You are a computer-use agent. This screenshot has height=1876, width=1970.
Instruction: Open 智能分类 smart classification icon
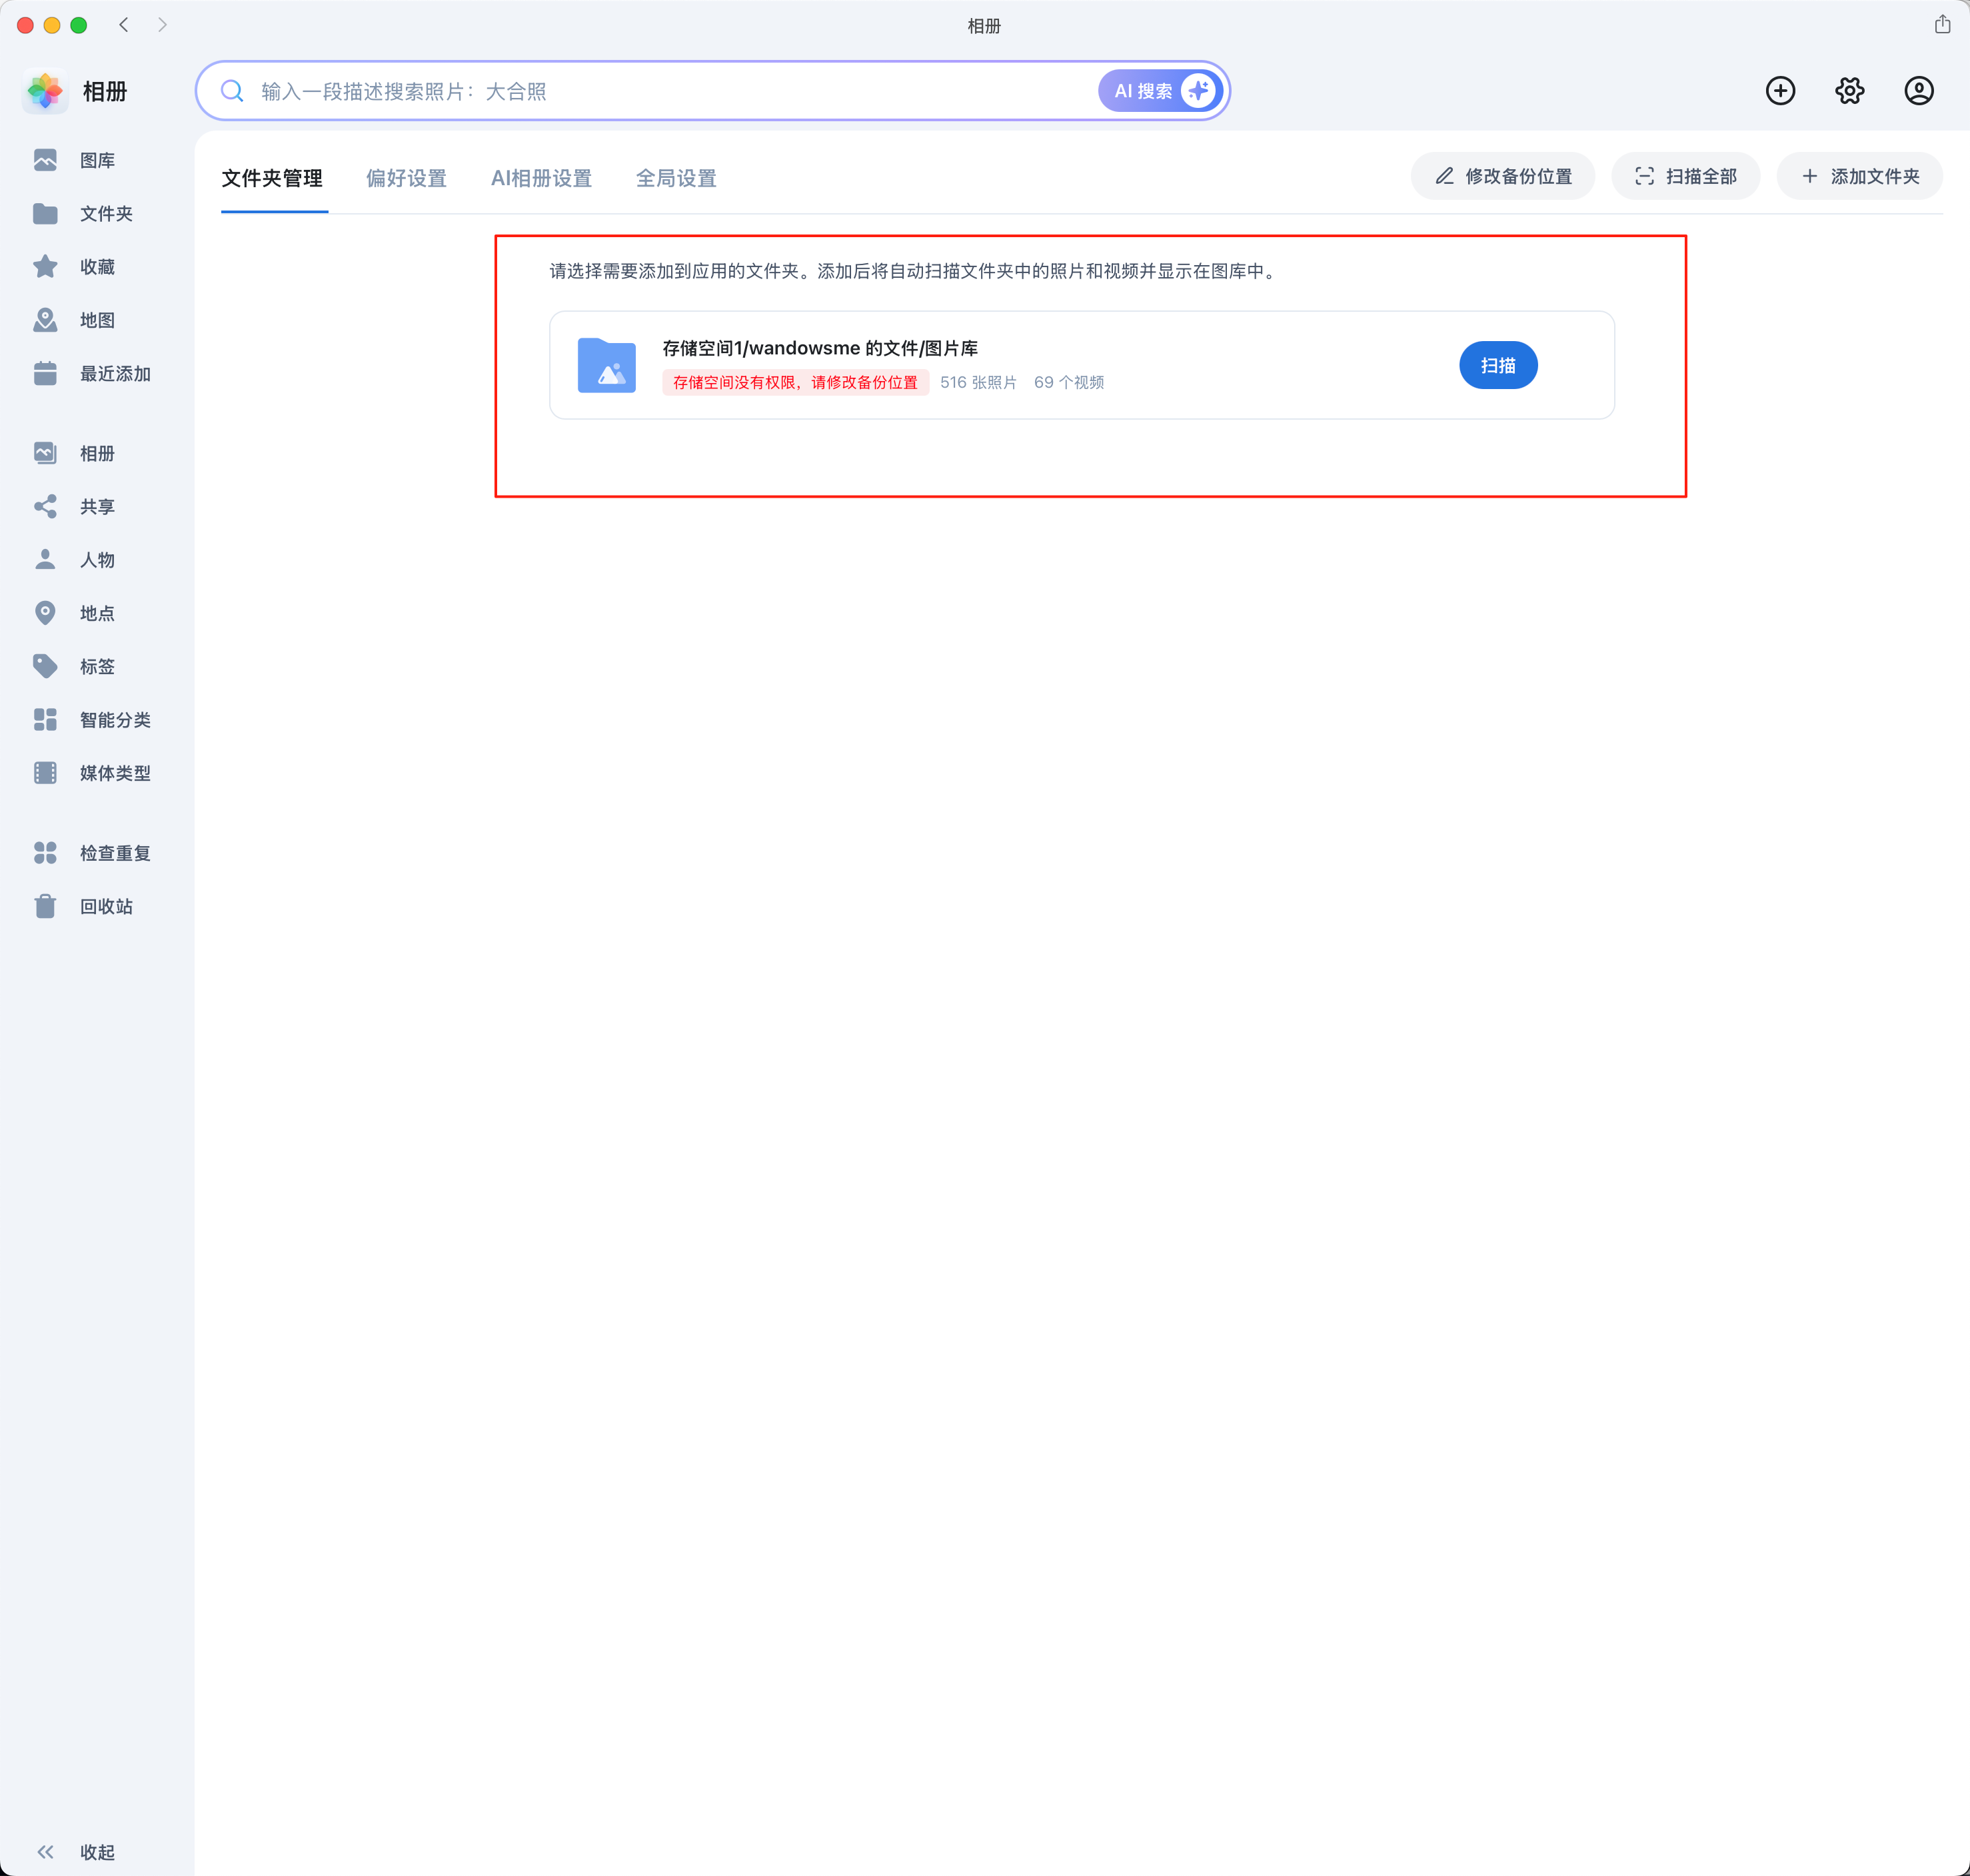pos(45,720)
